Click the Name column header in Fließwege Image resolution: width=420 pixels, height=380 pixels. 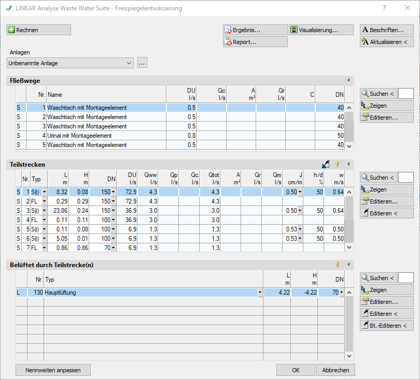(106, 94)
